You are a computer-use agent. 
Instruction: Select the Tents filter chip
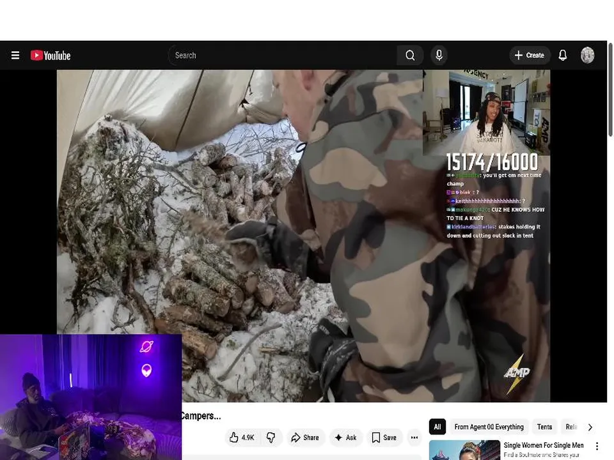(x=544, y=427)
